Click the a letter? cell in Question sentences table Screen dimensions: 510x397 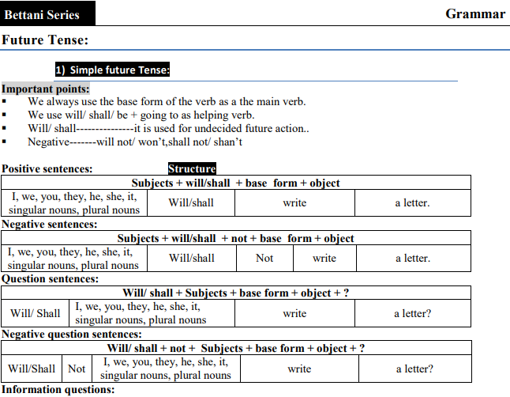tap(412, 313)
